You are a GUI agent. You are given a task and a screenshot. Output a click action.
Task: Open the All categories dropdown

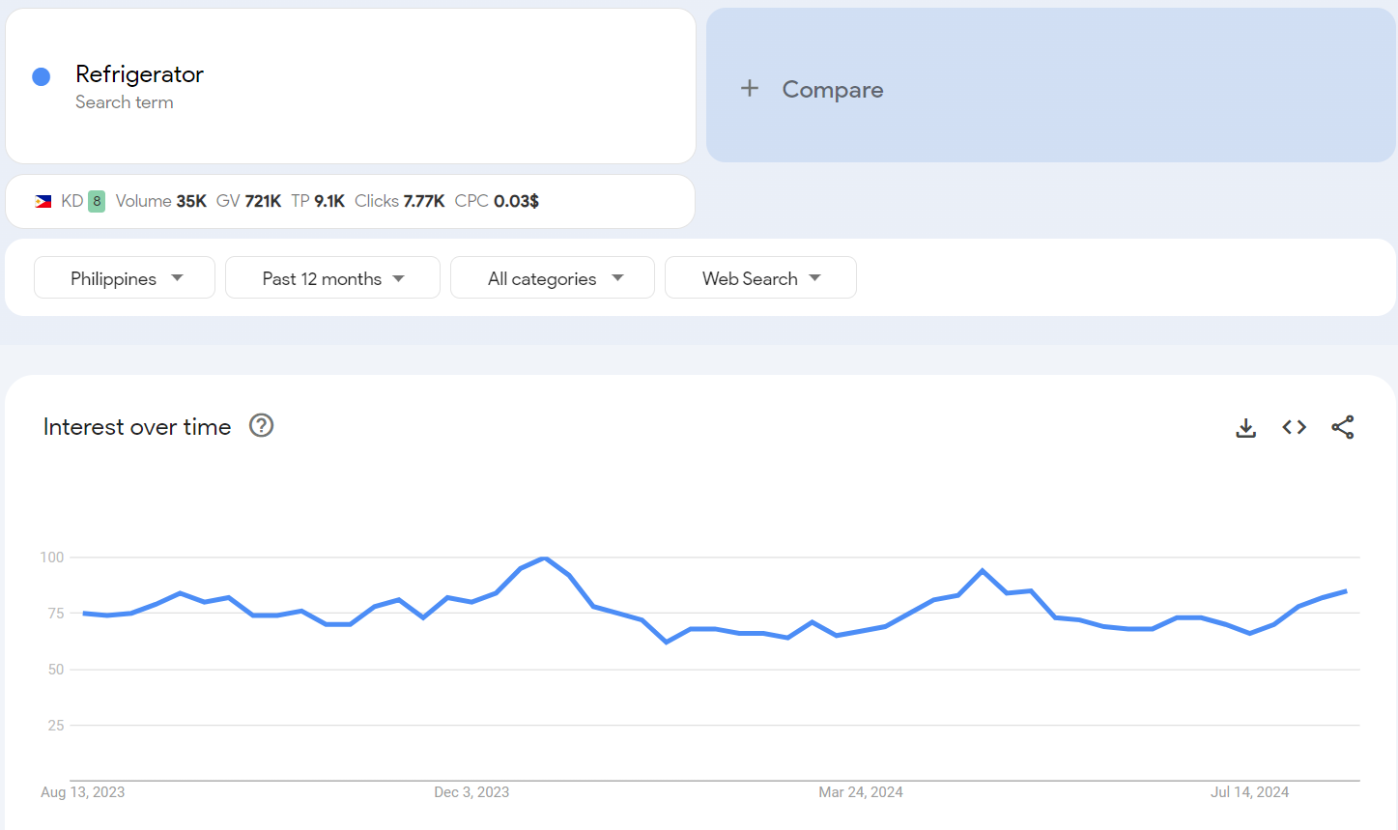pyautogui.click(x=553, y=278)
